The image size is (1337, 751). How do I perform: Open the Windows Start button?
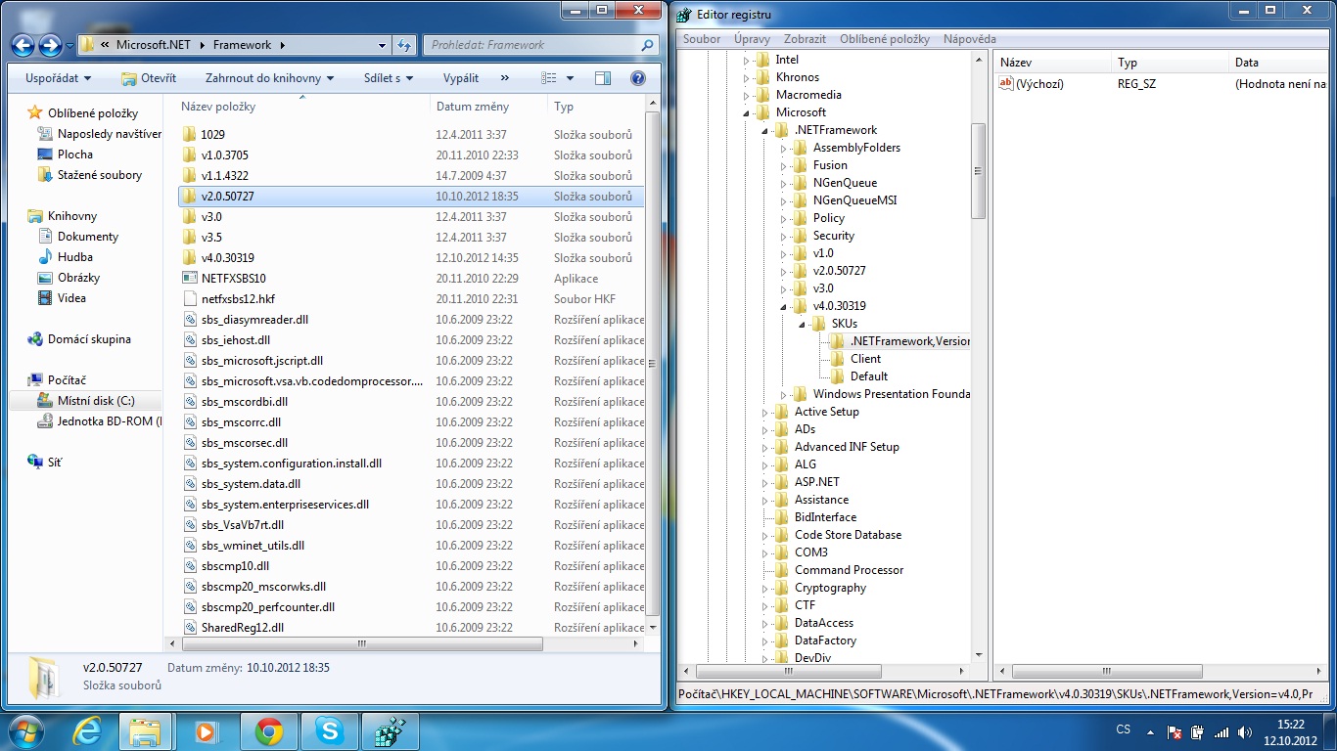pos(25,730)
